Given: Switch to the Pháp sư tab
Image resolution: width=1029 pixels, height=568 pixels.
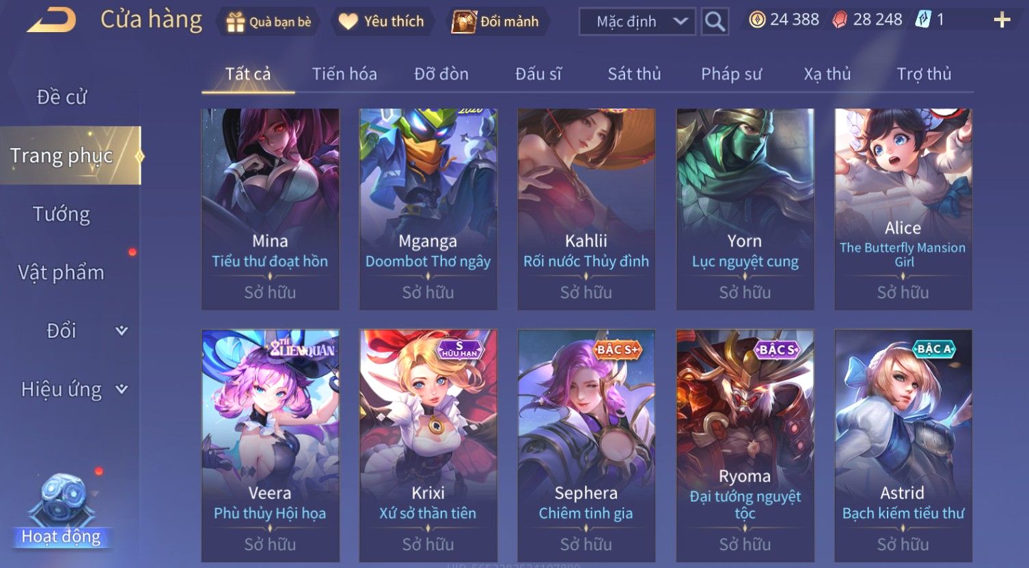Looking at the screenshot, I should (x=731, y=74).
